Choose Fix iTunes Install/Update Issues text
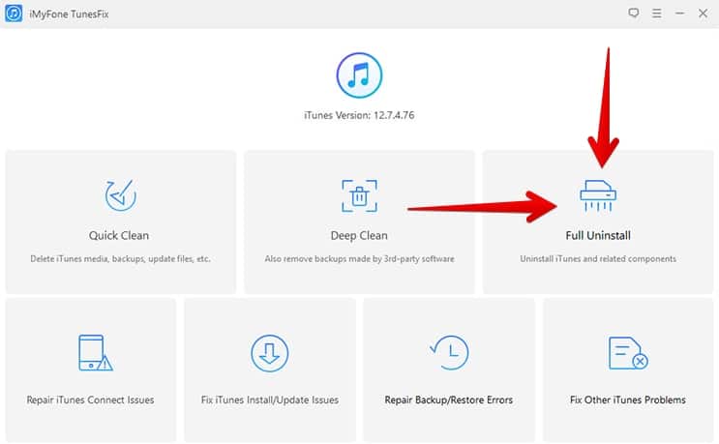The image size is (719, 444). click(270, 400)
